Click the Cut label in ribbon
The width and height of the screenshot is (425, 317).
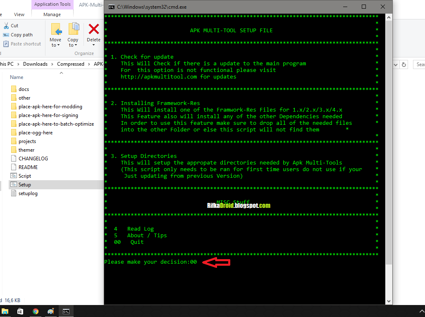pyautogui.click(x=14, y=26)
